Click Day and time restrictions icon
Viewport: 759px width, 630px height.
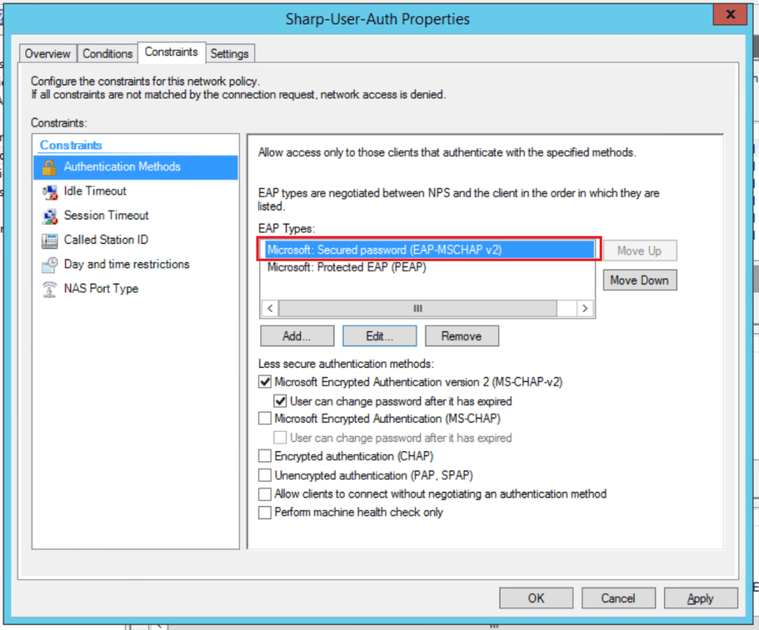(50, 265)
